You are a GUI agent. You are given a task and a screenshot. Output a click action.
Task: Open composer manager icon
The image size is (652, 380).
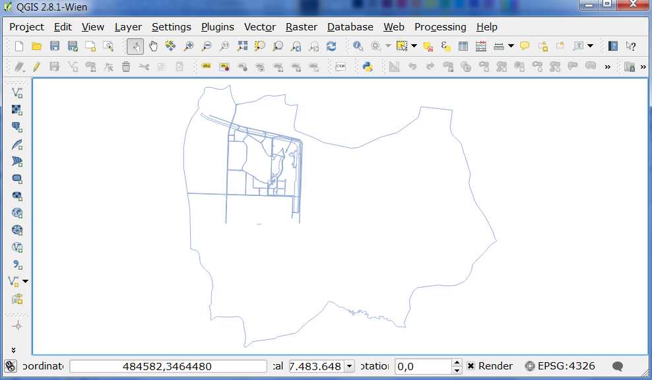coord(108,46)
